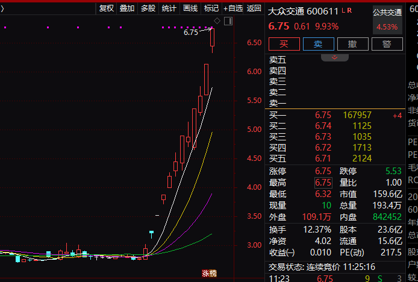This screenshot has height=282, width=418.
Task: Open the 统计 statistics tool
Action: [169, 8]
